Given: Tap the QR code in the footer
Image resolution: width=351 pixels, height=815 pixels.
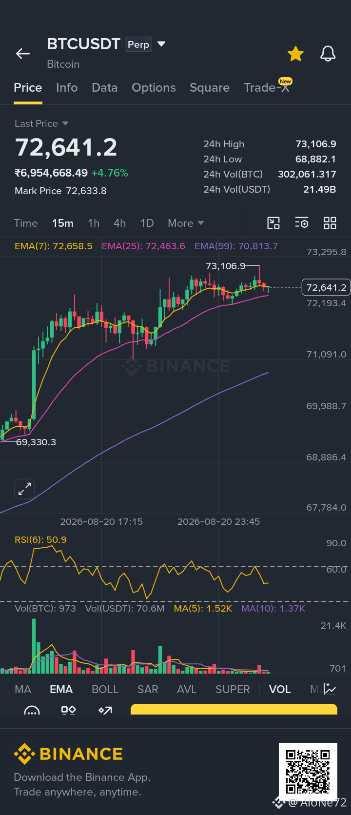Looking at the screenshot, I should point(308,772).
